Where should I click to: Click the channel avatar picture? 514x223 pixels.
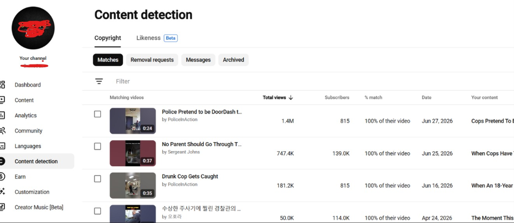click(33, 28)
